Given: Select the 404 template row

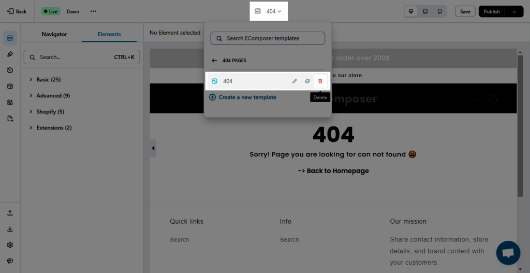Looking at the screenshot, I should [267, 81].
